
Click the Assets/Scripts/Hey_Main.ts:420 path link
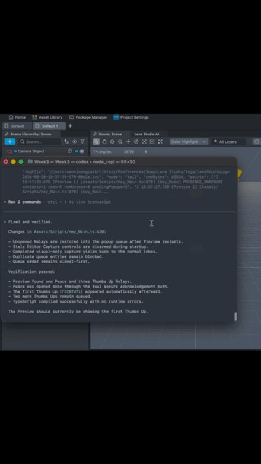70,232
